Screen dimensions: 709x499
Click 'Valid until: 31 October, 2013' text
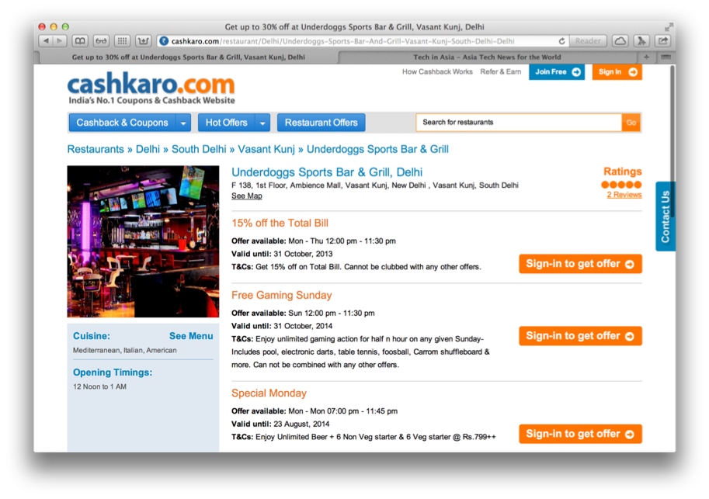click(x=282, y=254)
